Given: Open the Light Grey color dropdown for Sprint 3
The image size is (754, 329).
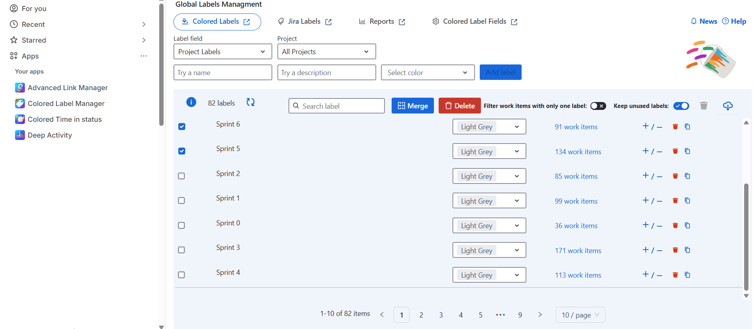Looking at the screenshot, I should [x=489, y=250].
